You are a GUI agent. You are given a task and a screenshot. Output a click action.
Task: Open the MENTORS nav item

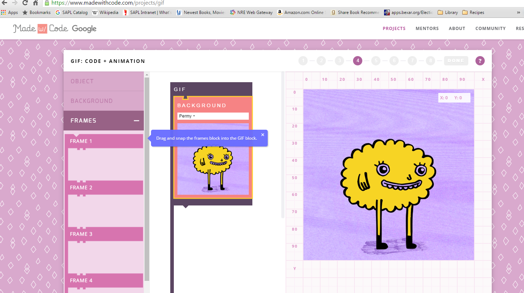pyautogui.click(x=427, y=29)
